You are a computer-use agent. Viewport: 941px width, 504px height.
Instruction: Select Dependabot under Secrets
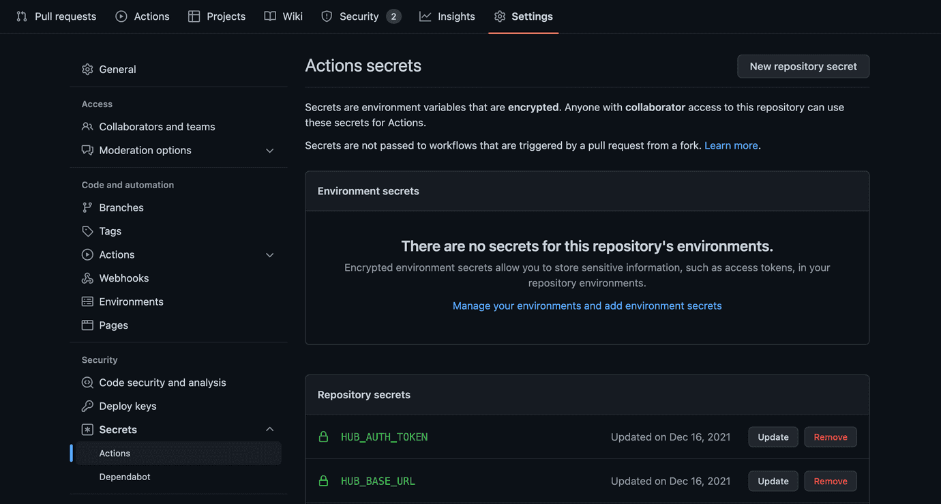click(125, 476)
